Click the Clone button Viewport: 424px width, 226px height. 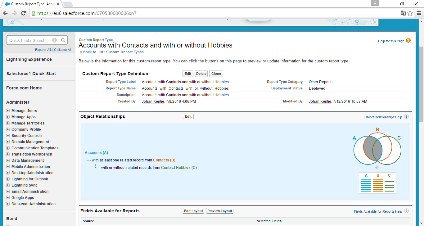(216, 74)
